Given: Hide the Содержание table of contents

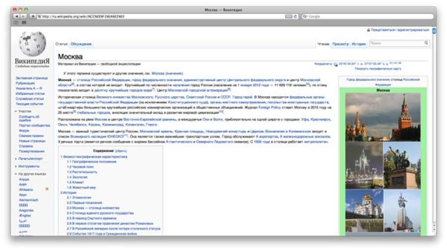Looking at the screenshot, I should [x=121, y=151].
